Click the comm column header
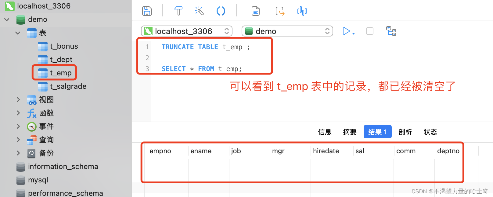Screen dimensions: 493x197 (x=414, y=151)
